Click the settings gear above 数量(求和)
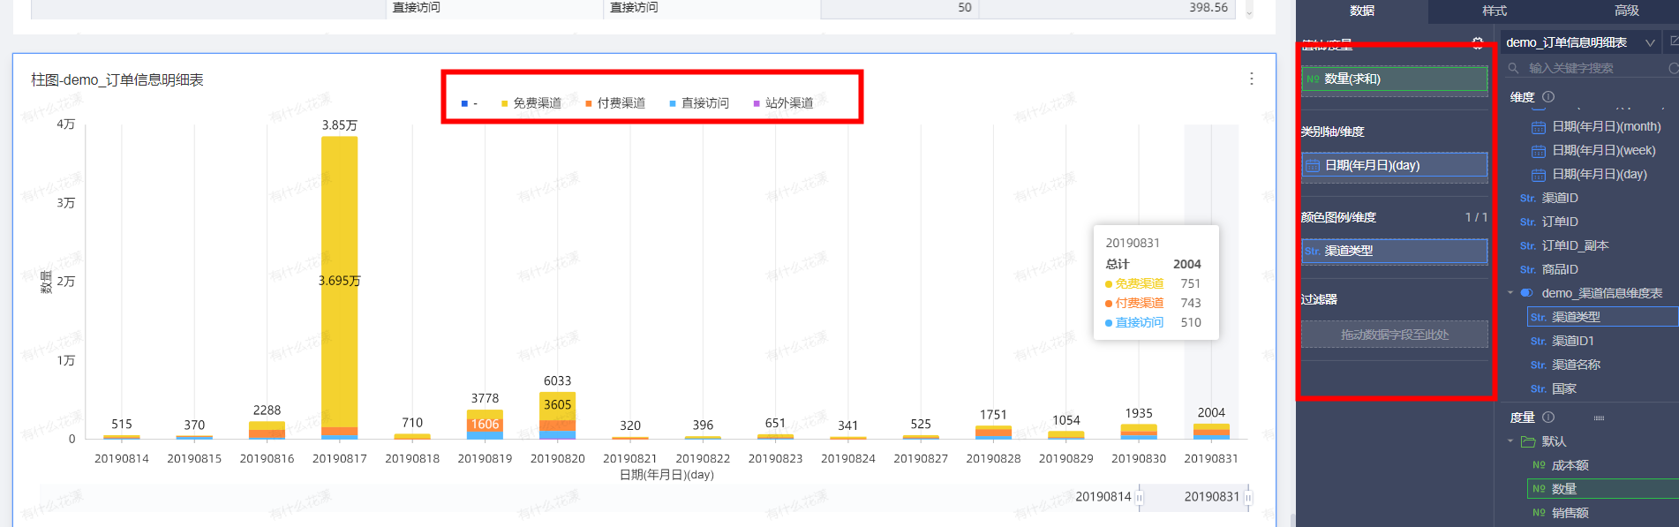 coord(1478,43)
